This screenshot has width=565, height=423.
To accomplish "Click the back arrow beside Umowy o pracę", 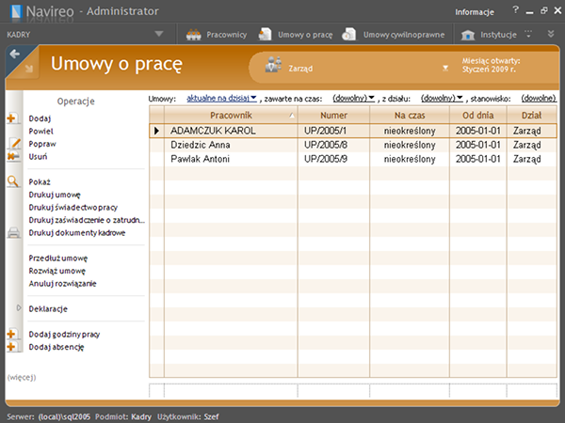I will pos(14,55).
